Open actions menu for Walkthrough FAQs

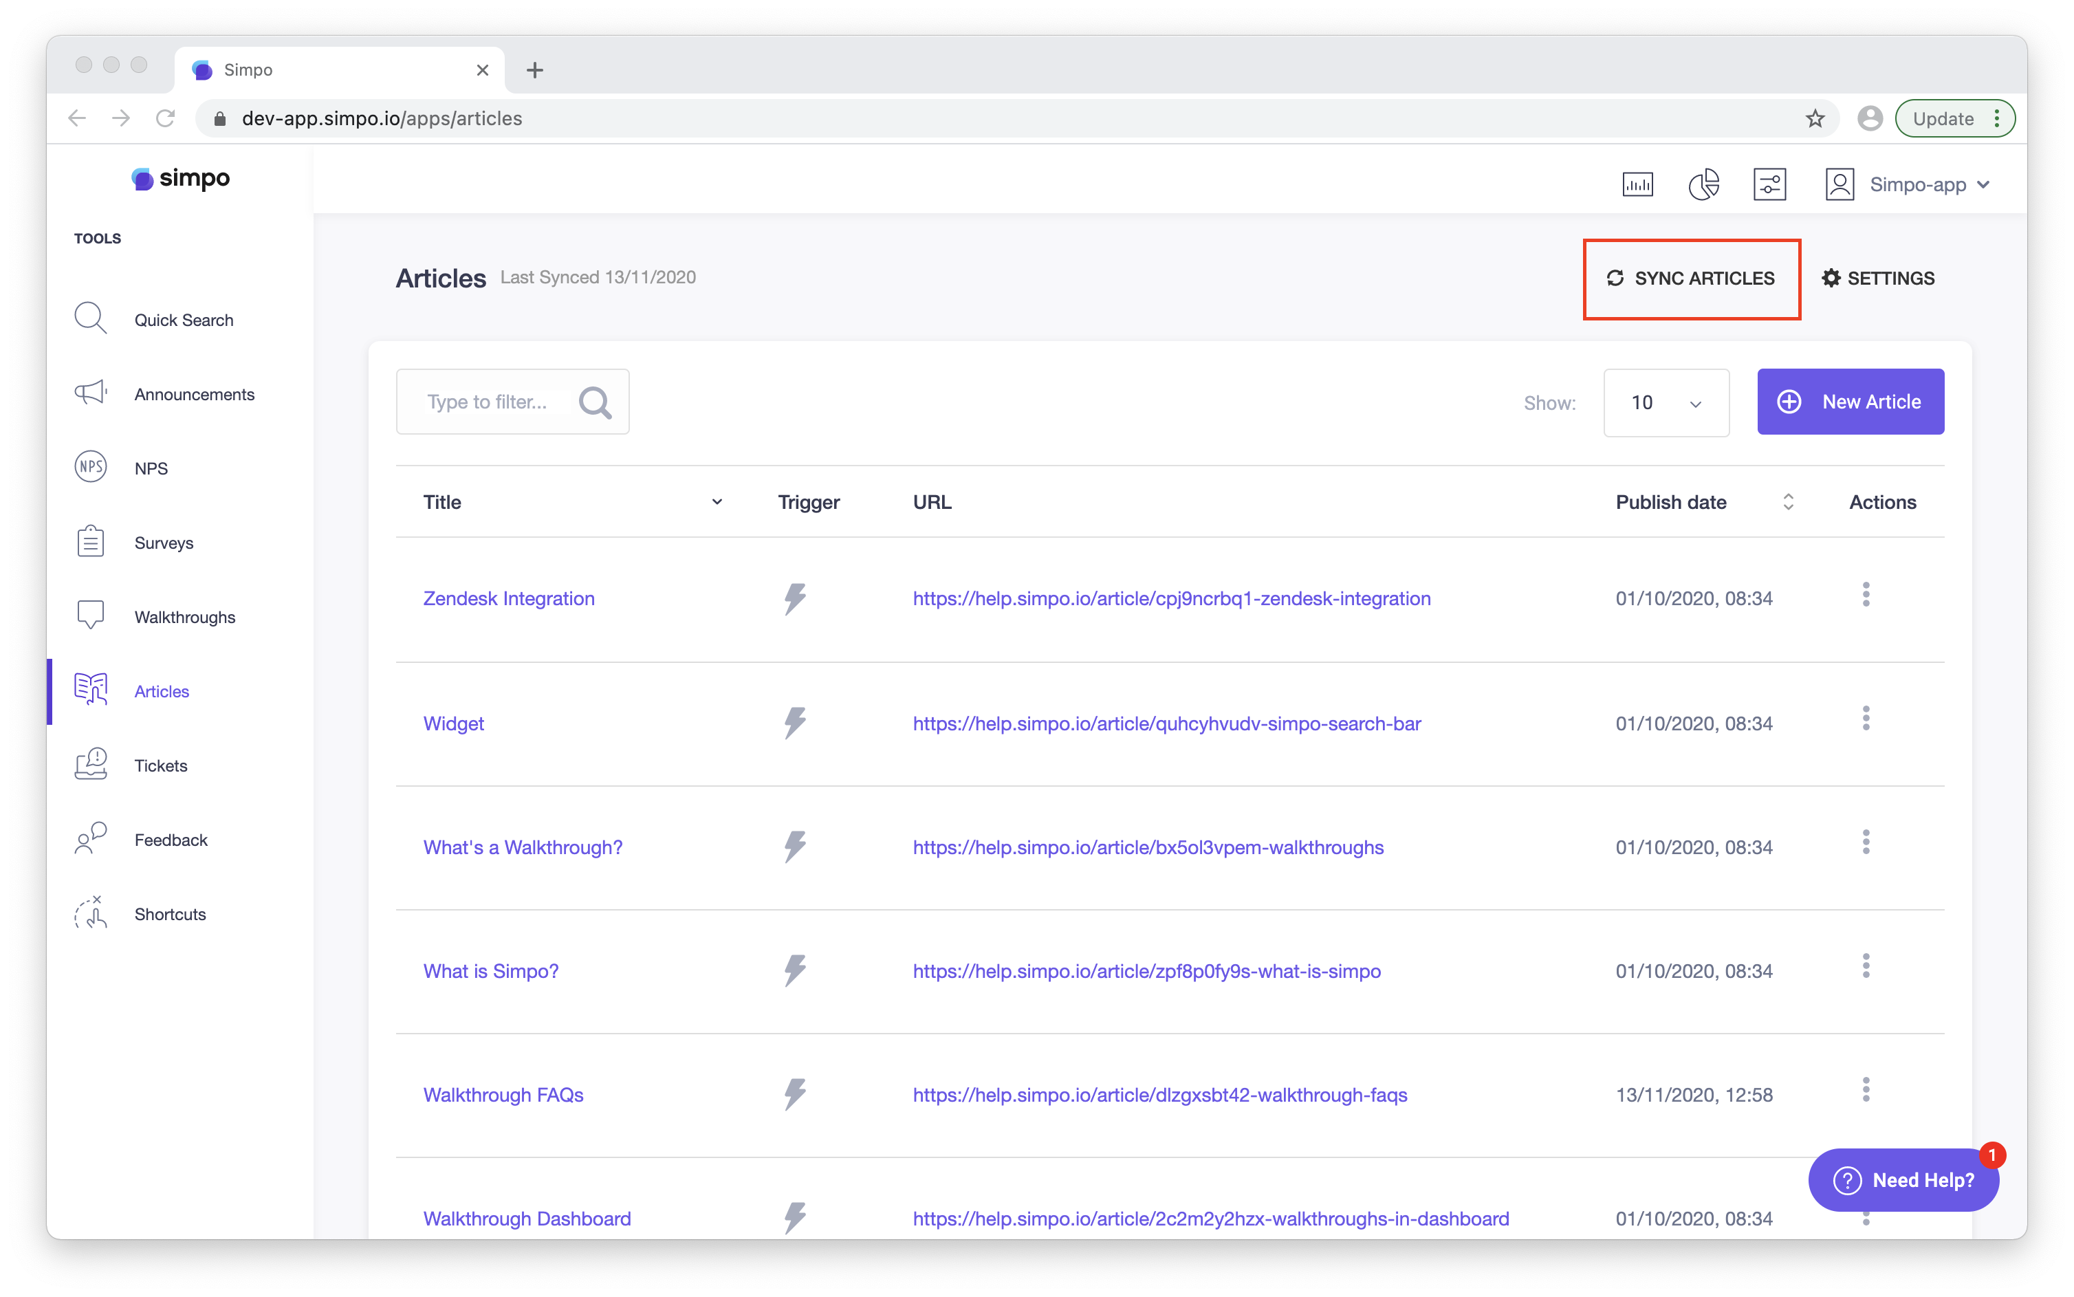[x=1866, y=1089]
